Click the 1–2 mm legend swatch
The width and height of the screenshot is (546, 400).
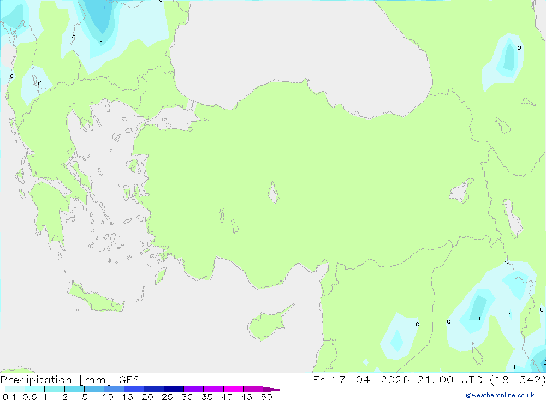pos(54,389)
